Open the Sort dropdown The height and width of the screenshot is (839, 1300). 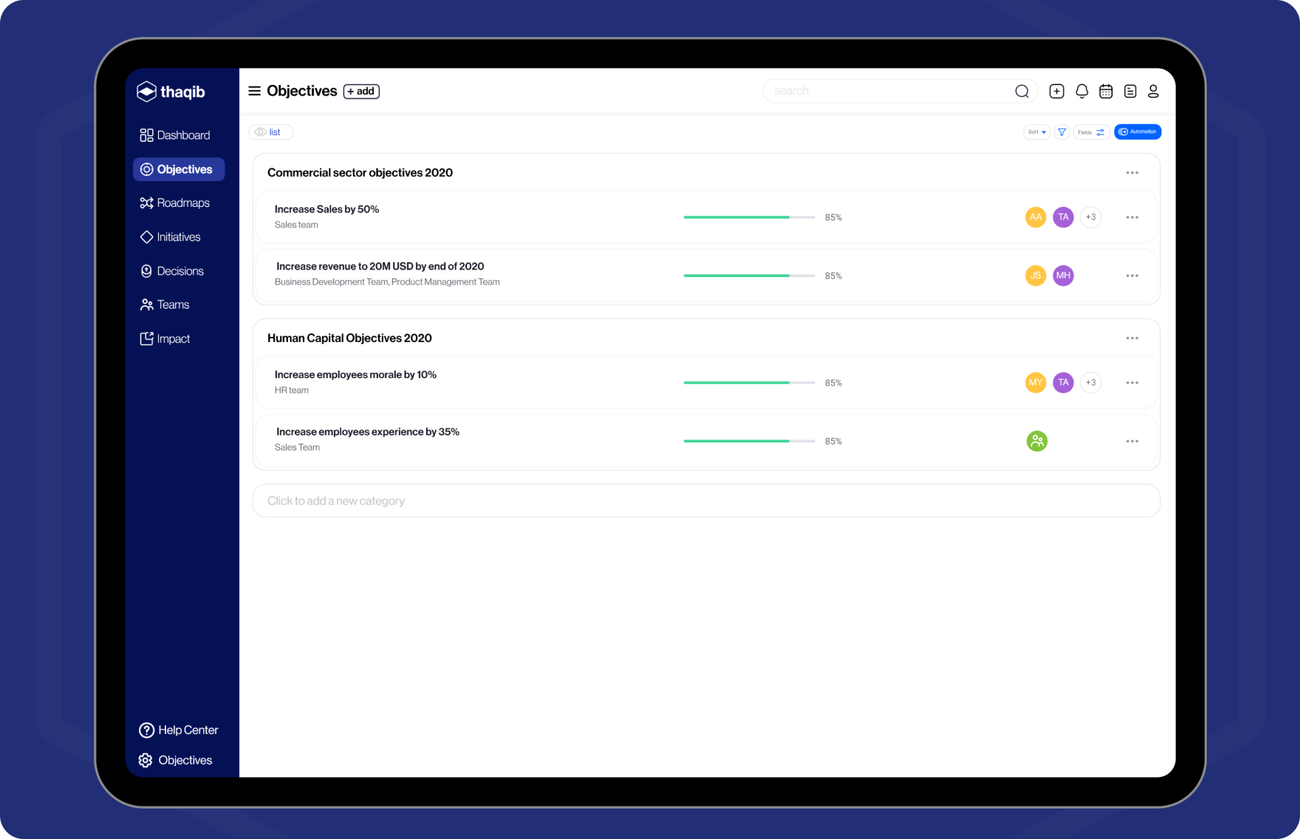point(1037,132)
